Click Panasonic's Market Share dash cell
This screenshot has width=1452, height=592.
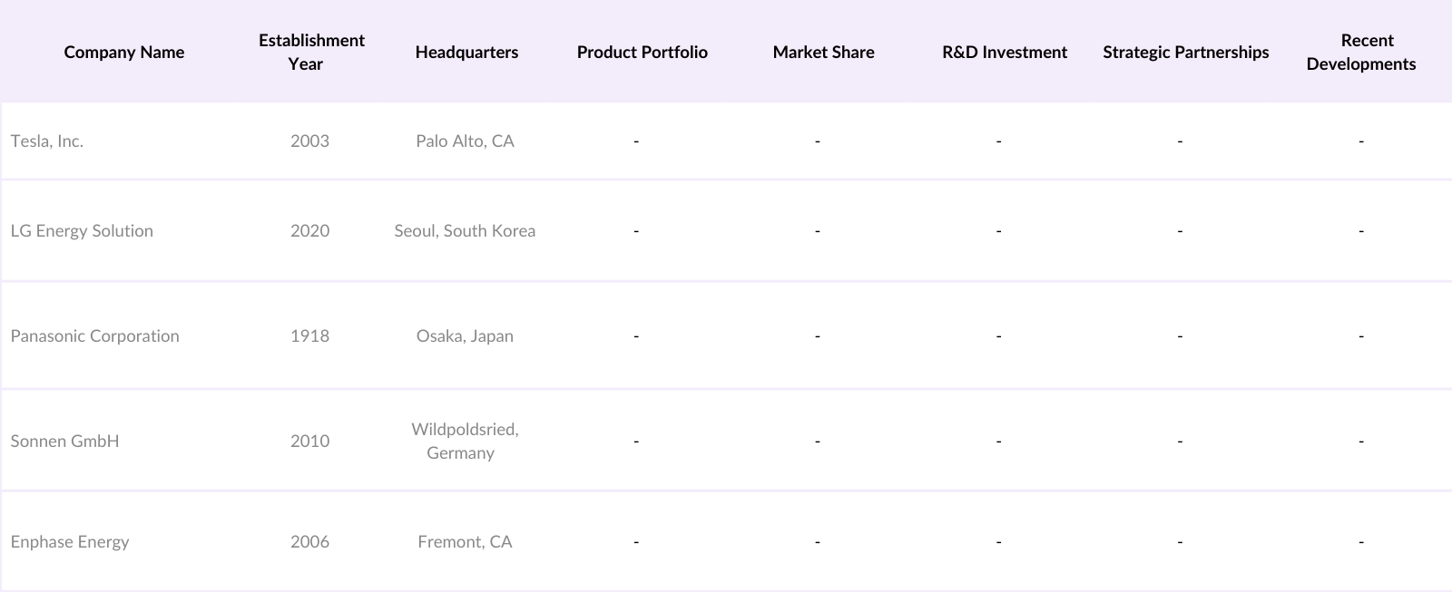(x=818, y=335)
